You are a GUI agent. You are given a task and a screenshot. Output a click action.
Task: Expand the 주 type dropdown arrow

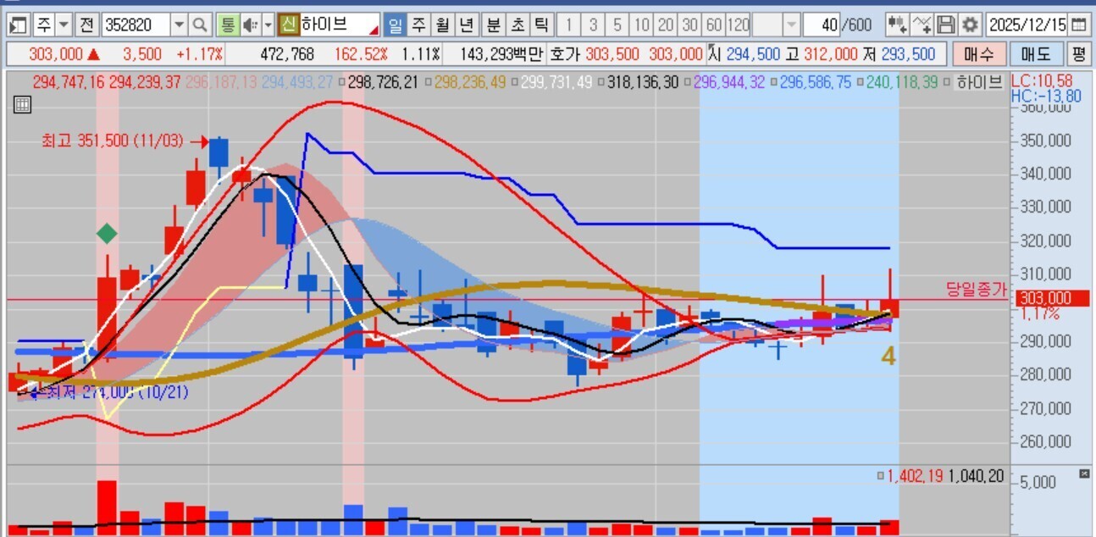[64, 25]
